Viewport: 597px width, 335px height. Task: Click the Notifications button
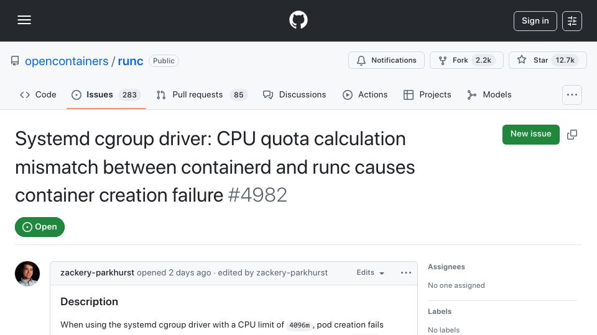[386, 60]
